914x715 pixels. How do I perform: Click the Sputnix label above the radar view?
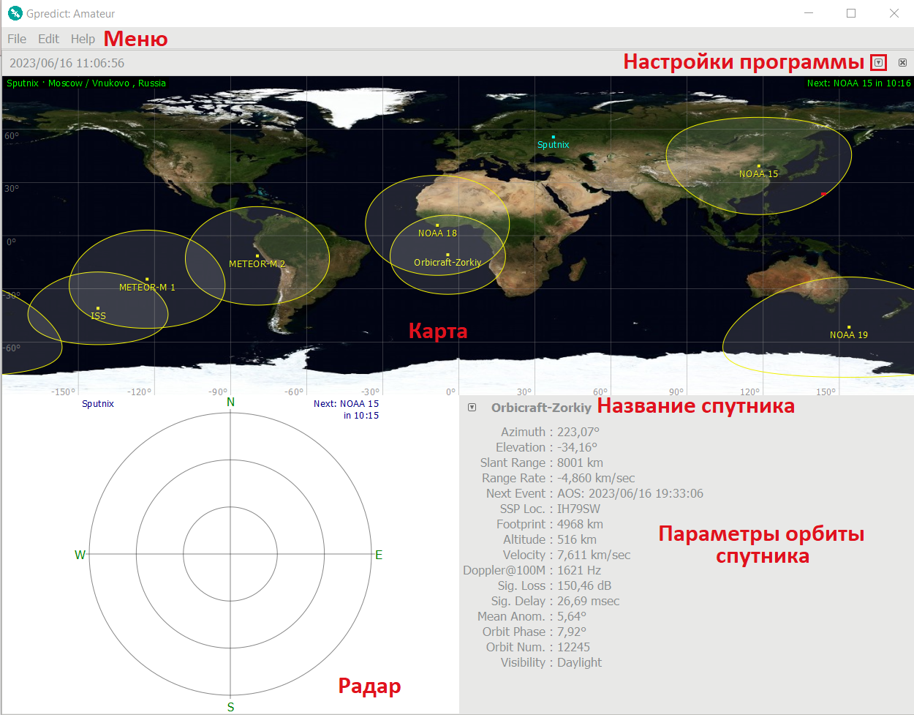pos(97,403)
